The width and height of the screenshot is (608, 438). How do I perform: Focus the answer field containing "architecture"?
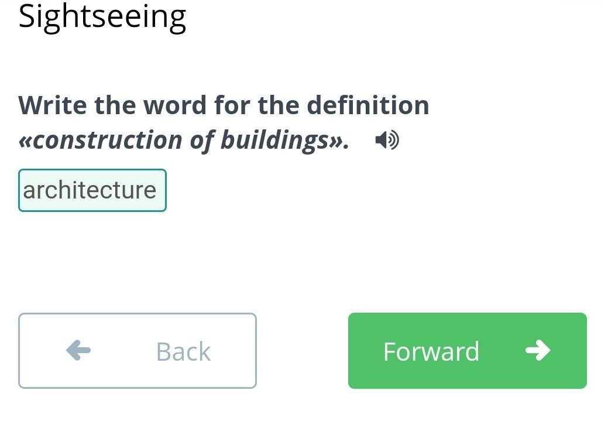[x=92, y=190]
